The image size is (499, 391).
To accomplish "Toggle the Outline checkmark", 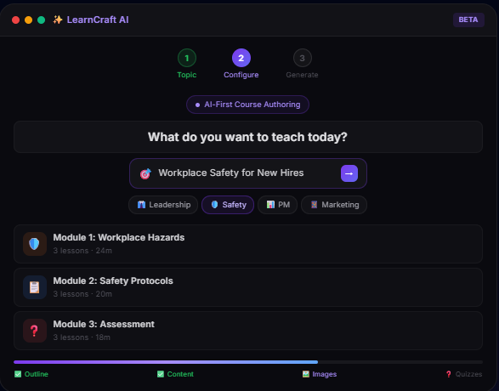I will click(18, 374).
